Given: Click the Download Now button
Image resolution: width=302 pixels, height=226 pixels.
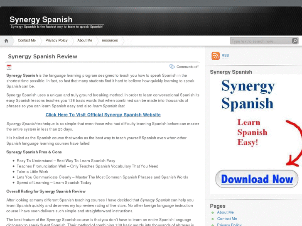Looking at the screenshot, I should (x=257, y=179).
